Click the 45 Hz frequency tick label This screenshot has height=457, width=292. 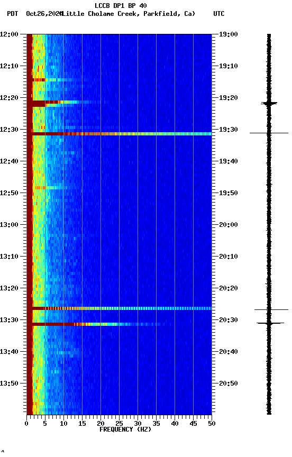click(x=193, y=424)
